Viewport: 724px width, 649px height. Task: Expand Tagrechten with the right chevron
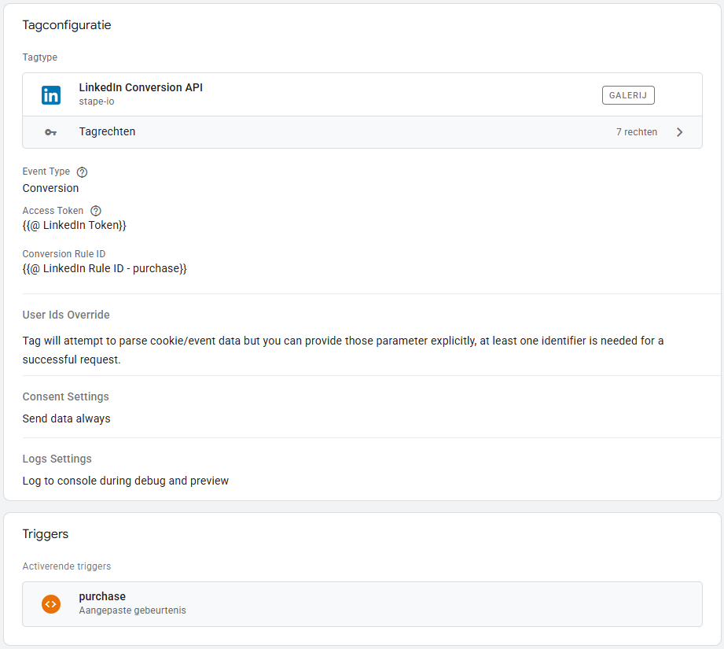point(679,132)
